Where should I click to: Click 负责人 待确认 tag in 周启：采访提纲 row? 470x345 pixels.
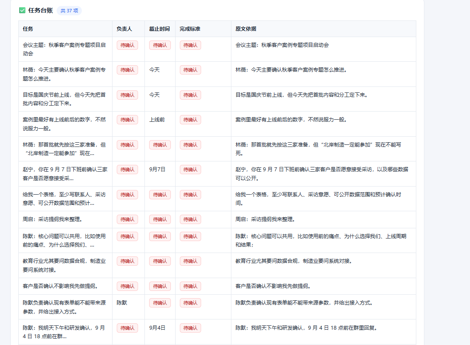pyautogui.click(x=127, y=219)
